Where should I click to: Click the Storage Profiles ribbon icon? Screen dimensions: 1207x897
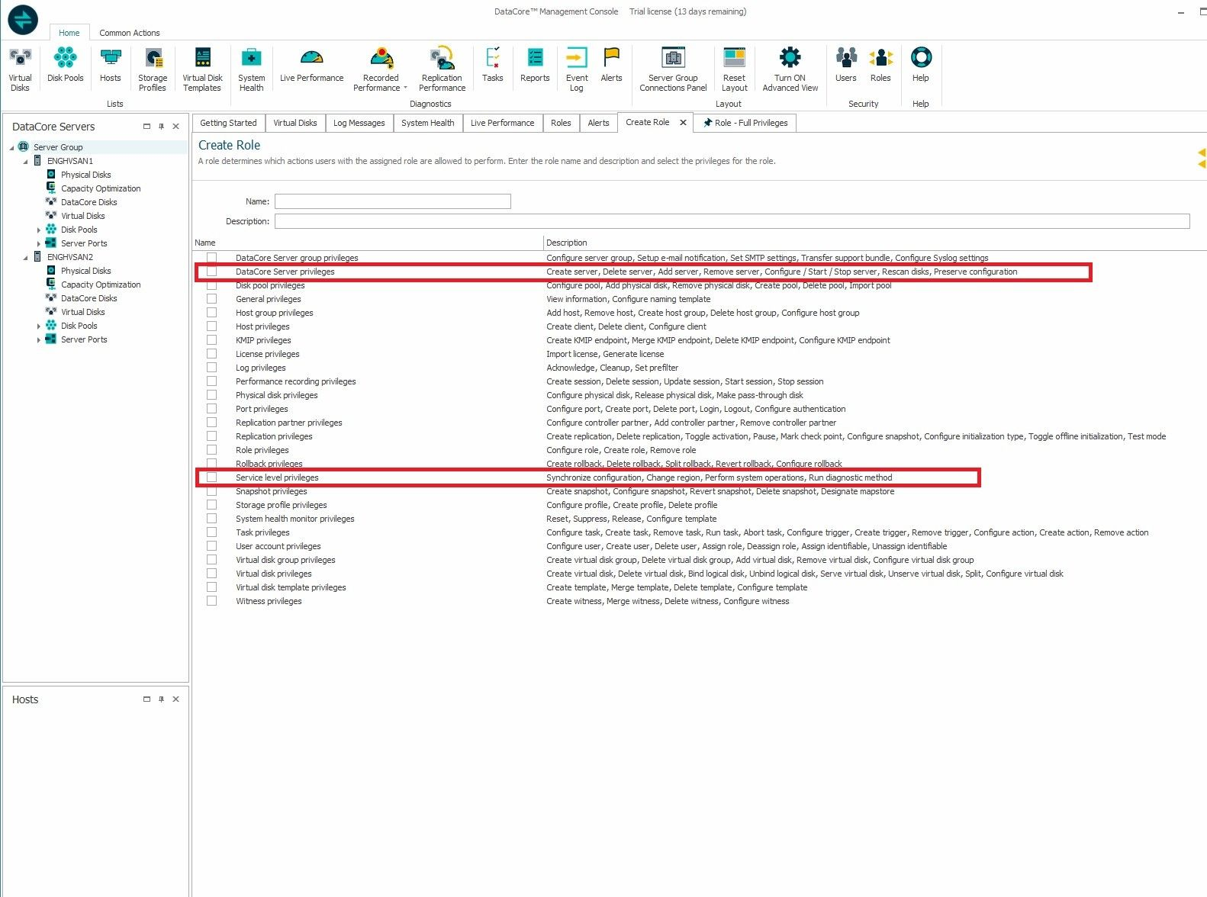pos(153,69)
